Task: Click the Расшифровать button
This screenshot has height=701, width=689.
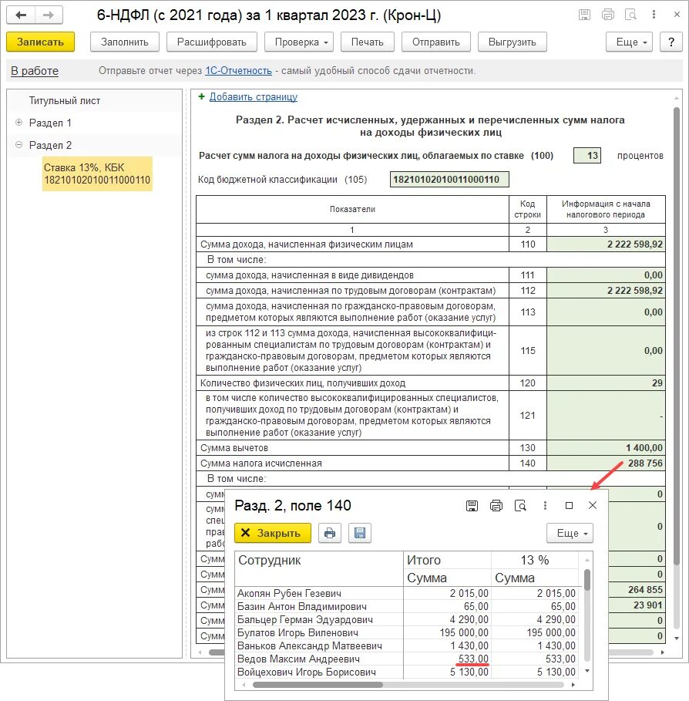Action: (x=212, y=42)
